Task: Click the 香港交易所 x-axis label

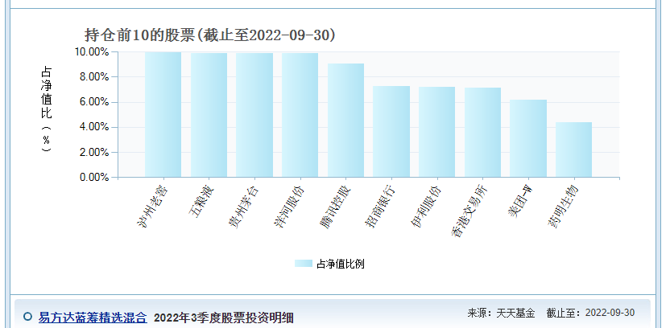Action: tap(471, 207)
